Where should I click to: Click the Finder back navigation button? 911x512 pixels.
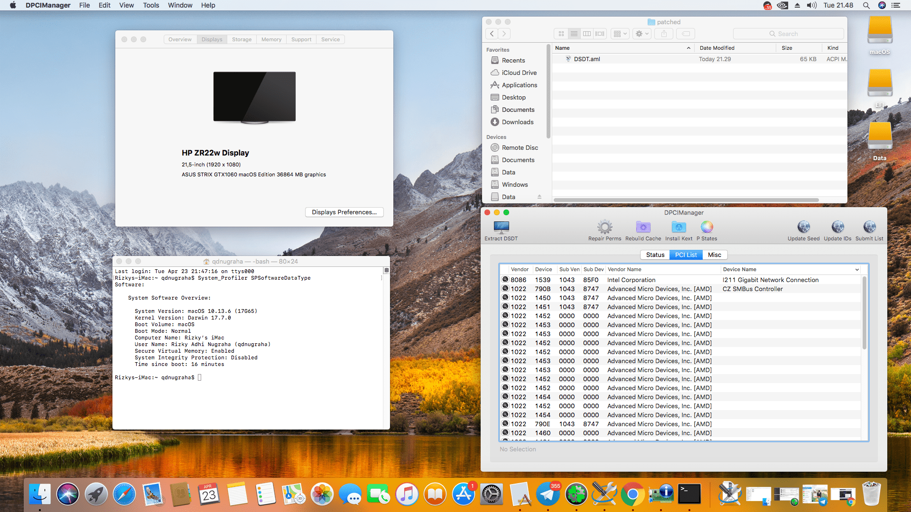[x=492, y=34]
